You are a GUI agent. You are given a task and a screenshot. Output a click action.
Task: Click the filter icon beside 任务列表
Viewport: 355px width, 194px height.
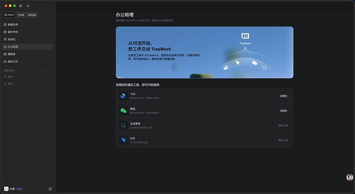50,70
